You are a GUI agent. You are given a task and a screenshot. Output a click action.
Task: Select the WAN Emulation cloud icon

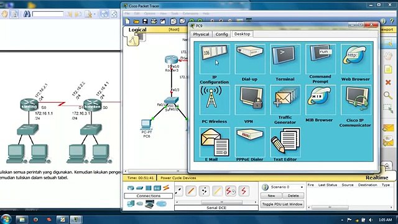point(139,203)
